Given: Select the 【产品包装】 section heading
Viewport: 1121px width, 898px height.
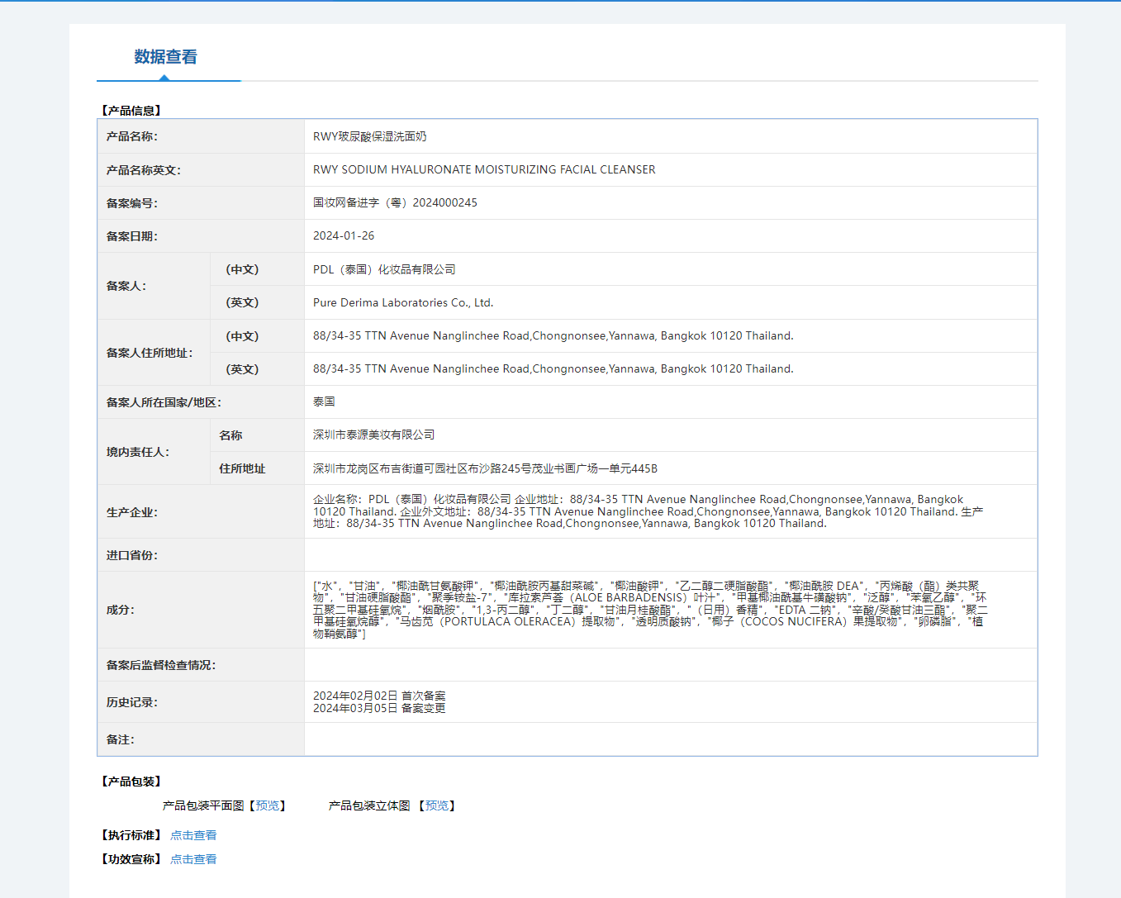Looking at the screenshot, I should point(131,781).
